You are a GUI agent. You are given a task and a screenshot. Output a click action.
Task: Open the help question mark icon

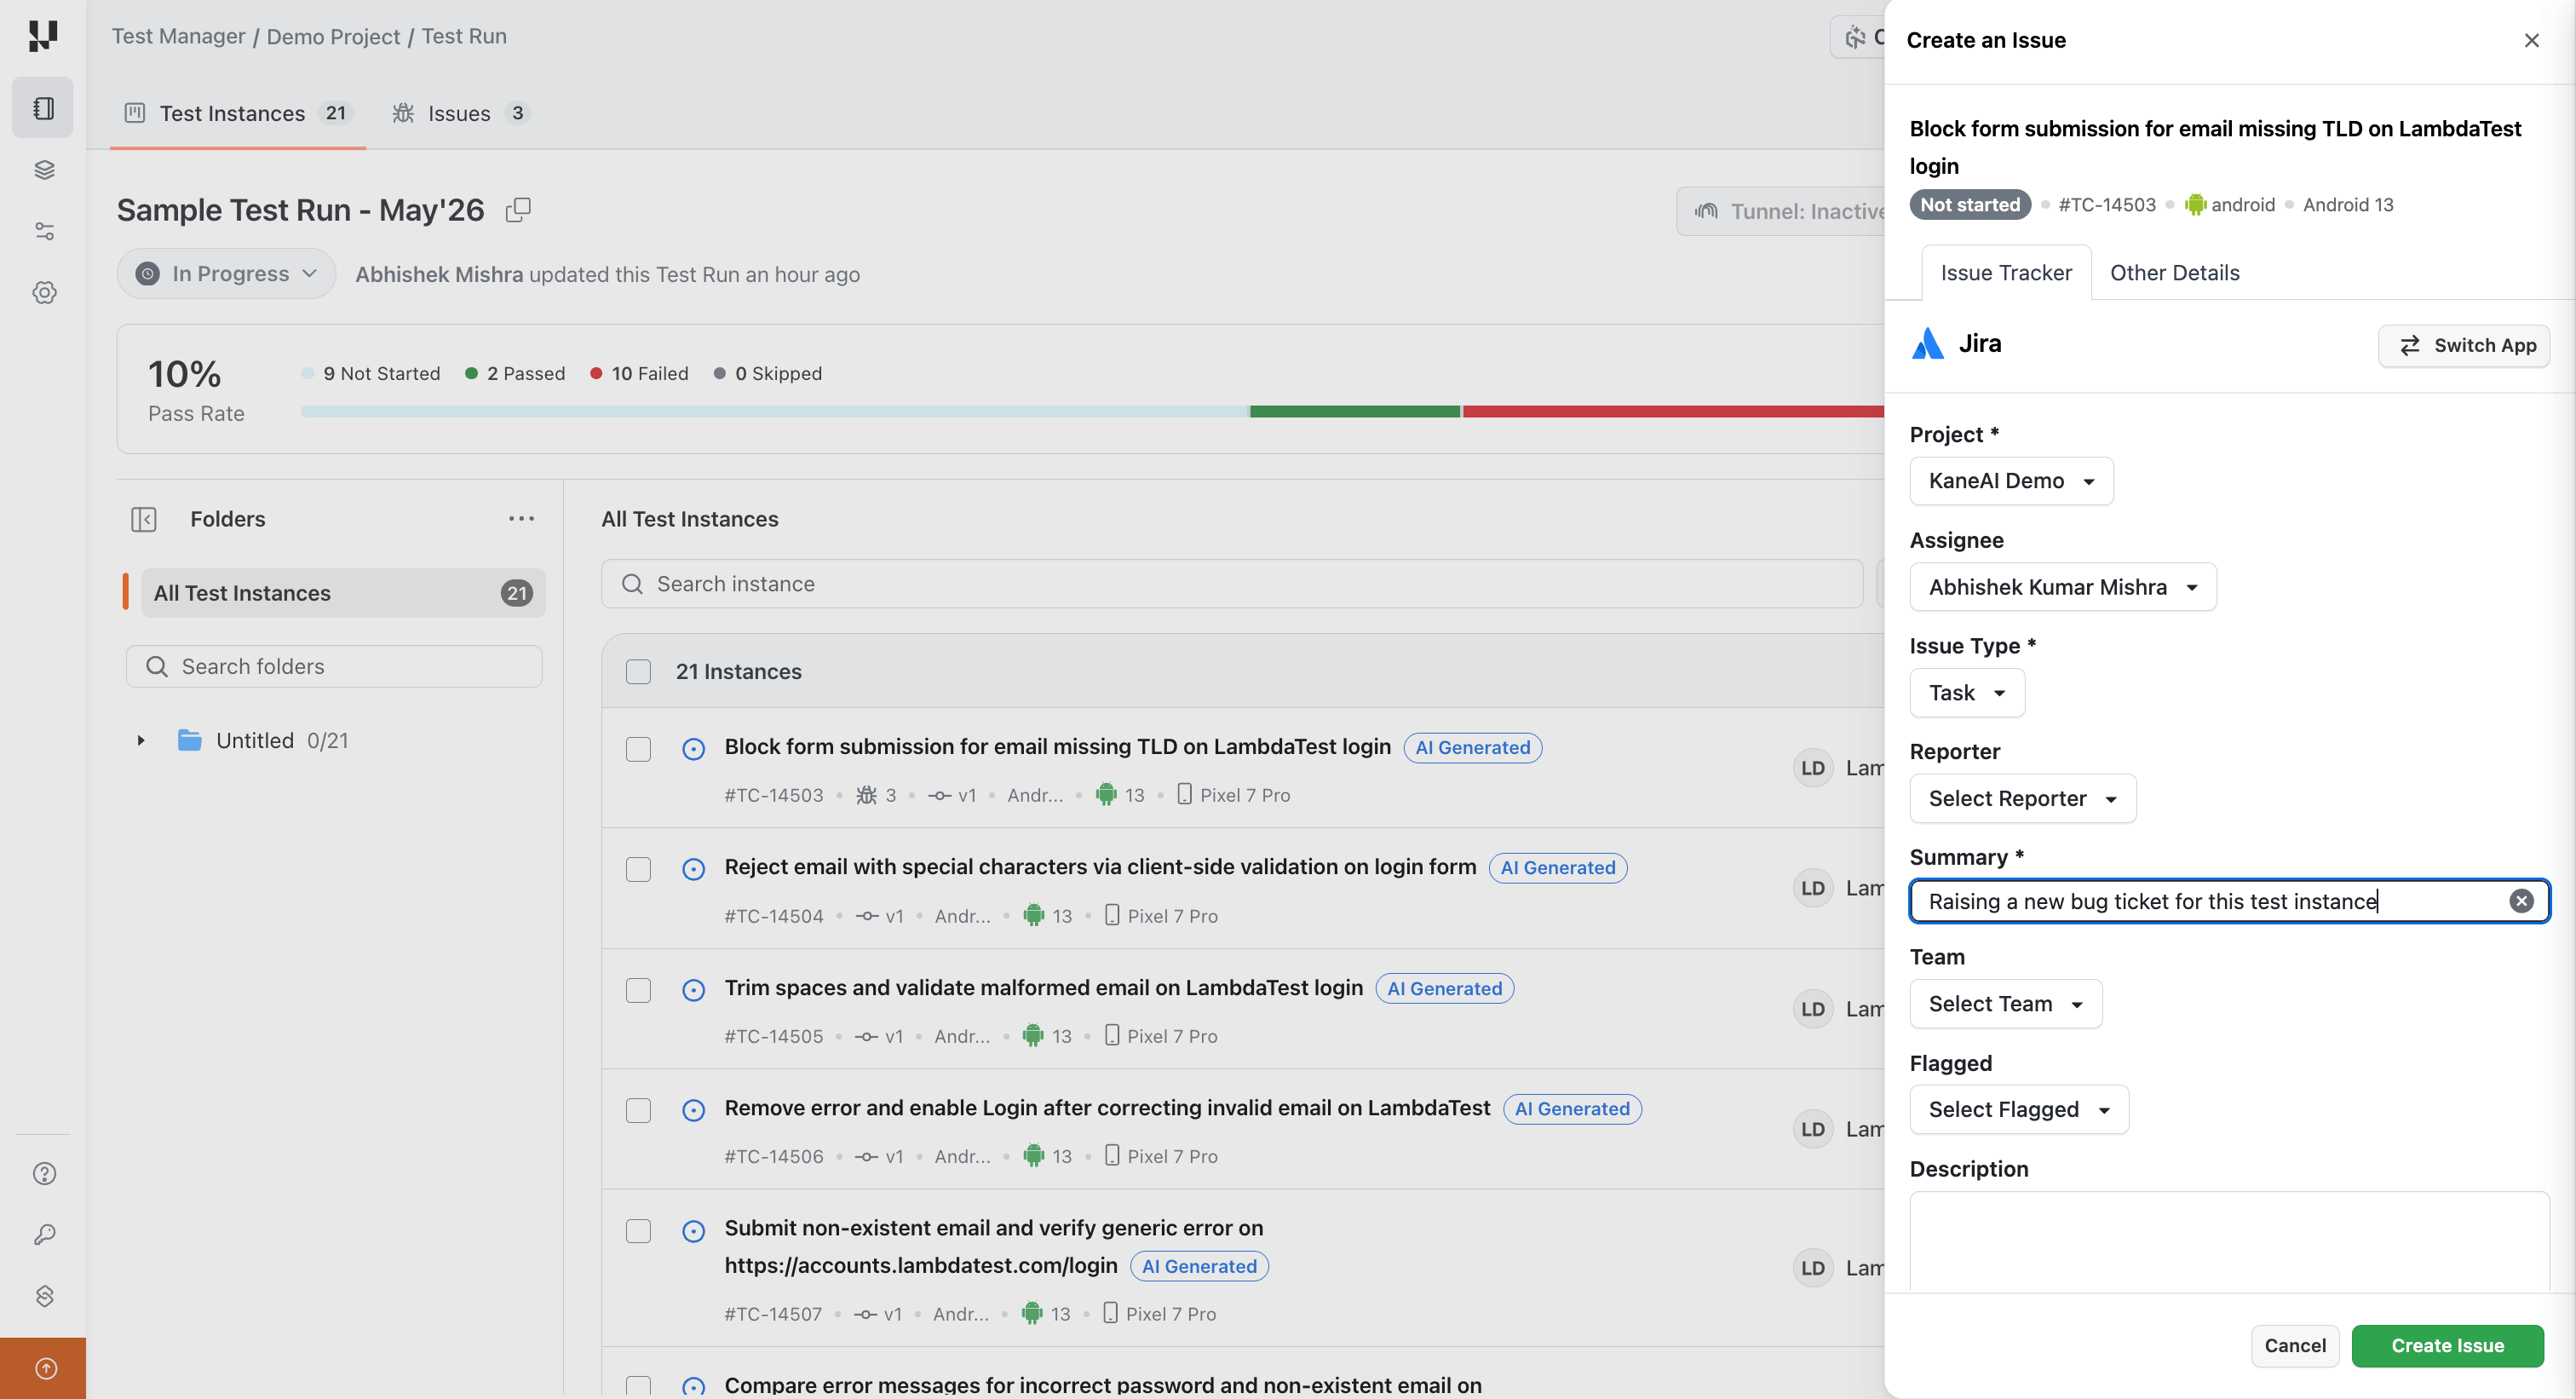[x=44, y=1174]
